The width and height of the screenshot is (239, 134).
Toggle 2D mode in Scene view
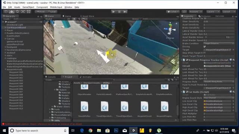click(x=69, y=19)
